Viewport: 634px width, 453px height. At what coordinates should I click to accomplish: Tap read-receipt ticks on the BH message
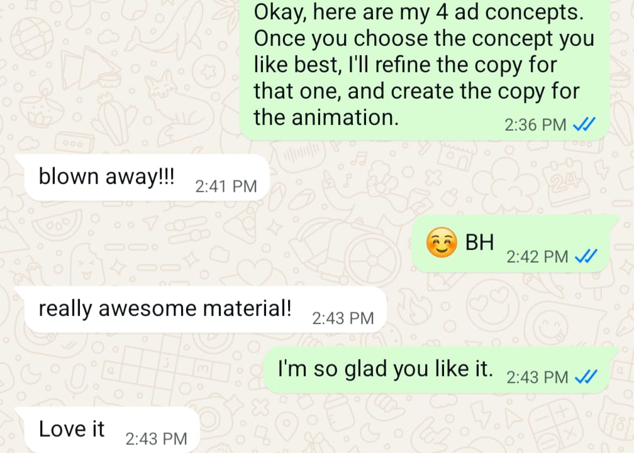pyautogui.click(x=586, y=256)
